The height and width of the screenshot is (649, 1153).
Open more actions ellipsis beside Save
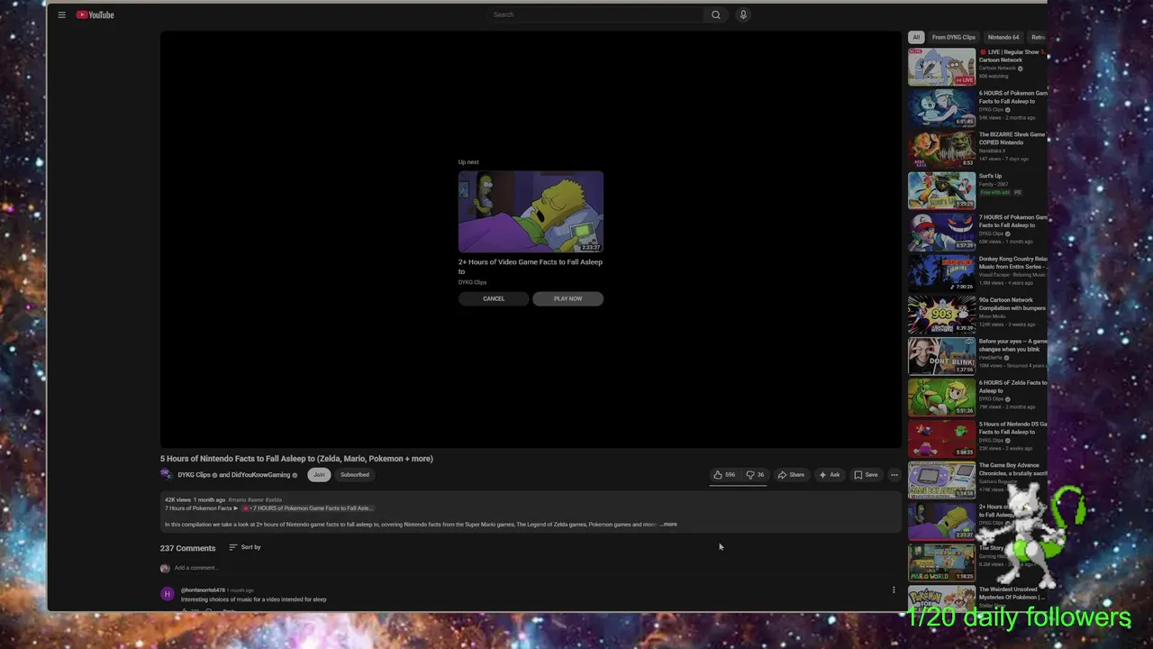[894, 475]
